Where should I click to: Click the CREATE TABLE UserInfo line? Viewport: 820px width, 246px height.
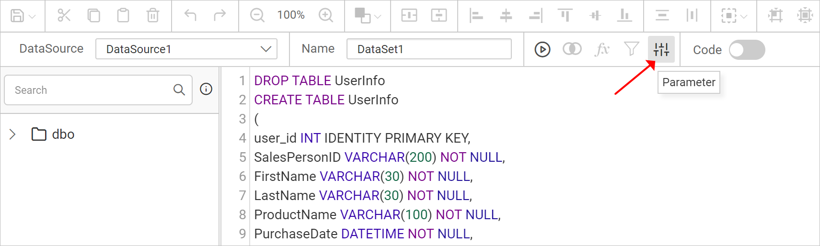(x=326, y=100)
